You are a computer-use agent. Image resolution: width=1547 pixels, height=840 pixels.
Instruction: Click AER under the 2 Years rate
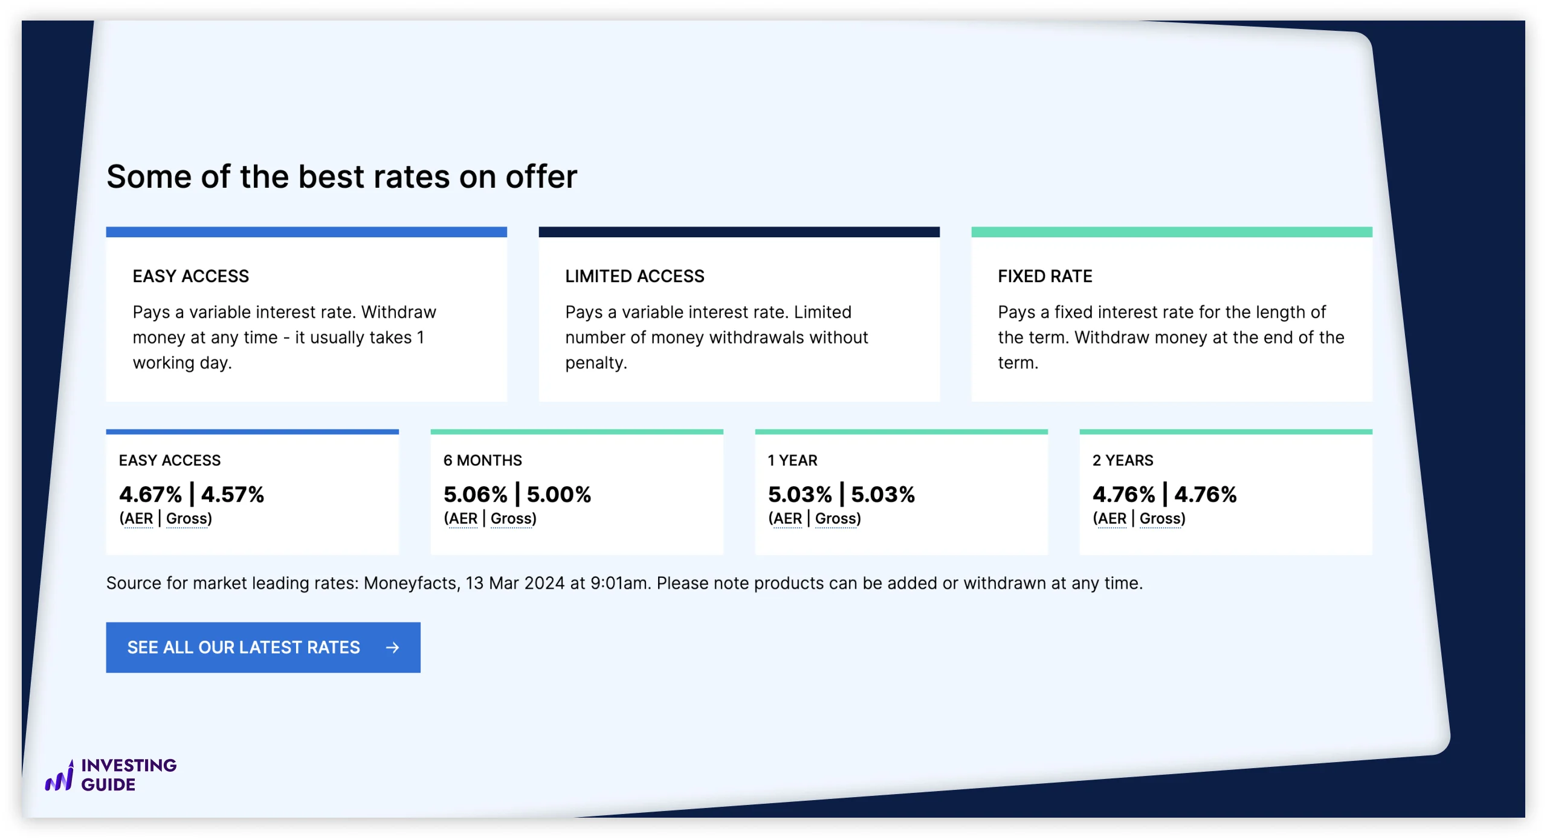tap(1113, 519)
